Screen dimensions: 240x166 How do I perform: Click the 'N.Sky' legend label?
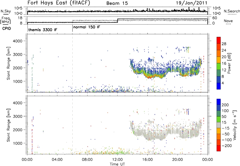pyautogui.click(x=6, y=11)
